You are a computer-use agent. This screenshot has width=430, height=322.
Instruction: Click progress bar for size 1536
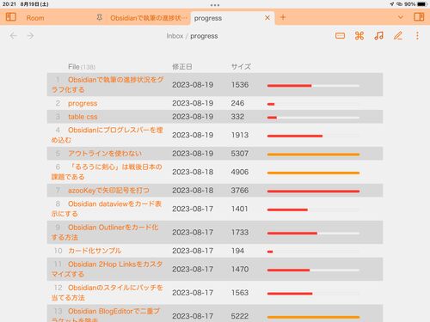313,86
